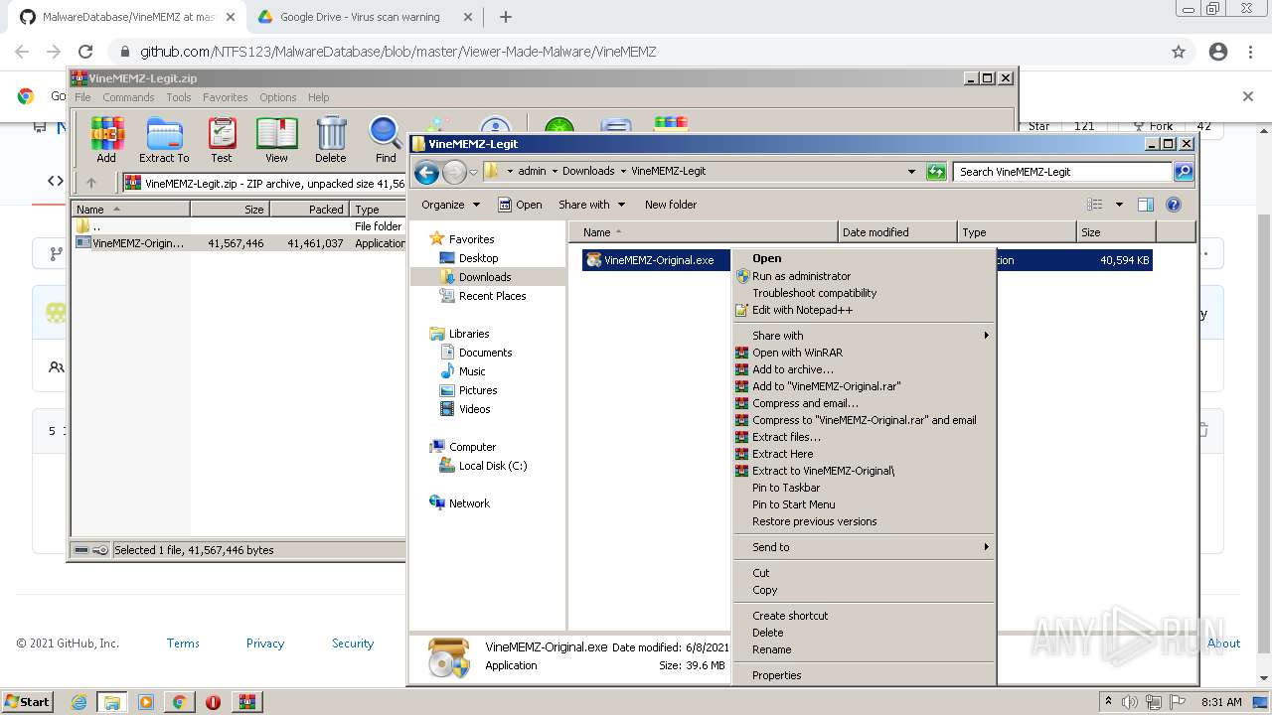Open Explorer help question mark icon
Viewport: 1272px width, 715px height.
coord(1174,205)
